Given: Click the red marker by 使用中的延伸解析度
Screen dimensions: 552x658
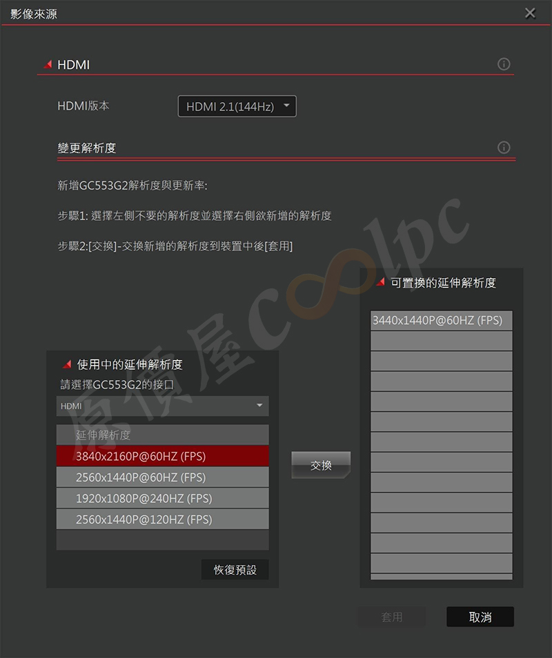Looking at the screenshot, I should 67,363.
